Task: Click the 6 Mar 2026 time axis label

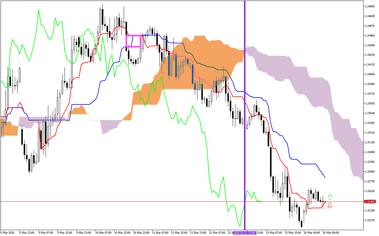Action: click(7, 233)
